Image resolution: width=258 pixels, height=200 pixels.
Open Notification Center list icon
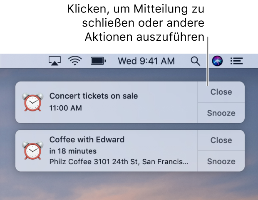(x=236, y=61)
